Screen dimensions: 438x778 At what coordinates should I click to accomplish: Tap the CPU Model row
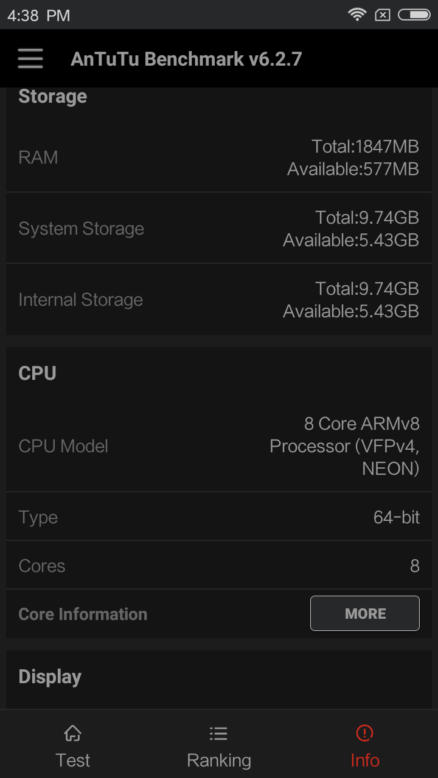[219, 446]
